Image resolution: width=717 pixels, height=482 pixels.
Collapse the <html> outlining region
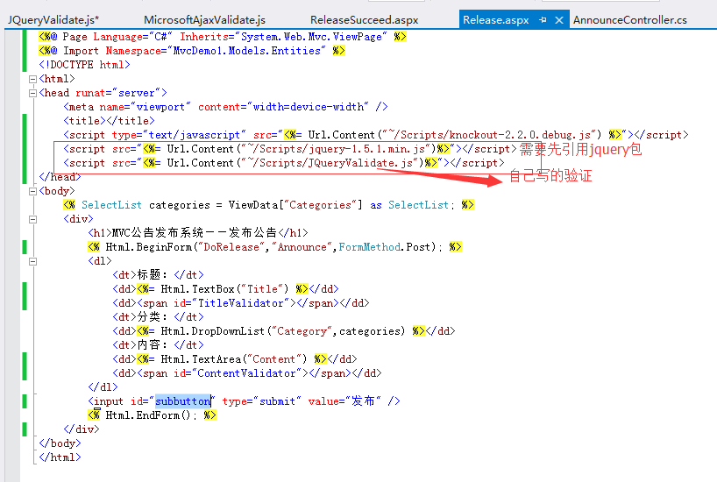pyautogui.click(x=32, y=79)
